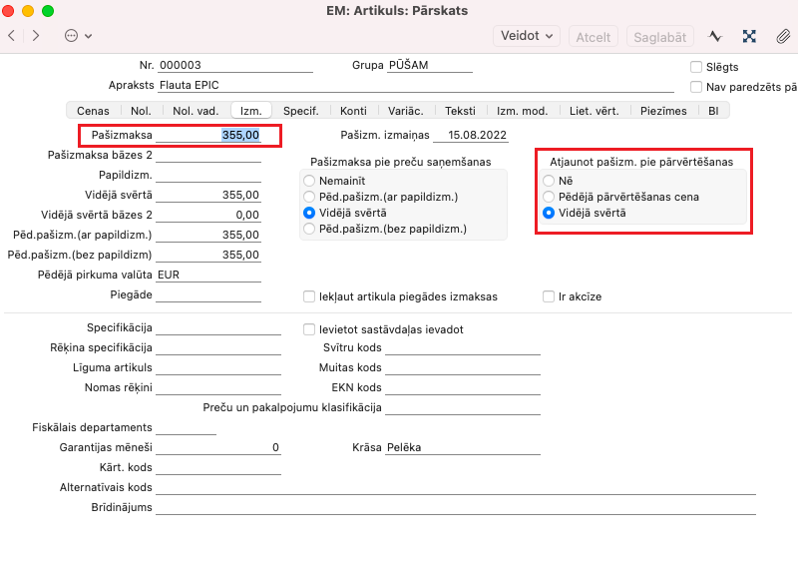Click the link manager icon
Screen dimensions: 798x568
(749, 36)
